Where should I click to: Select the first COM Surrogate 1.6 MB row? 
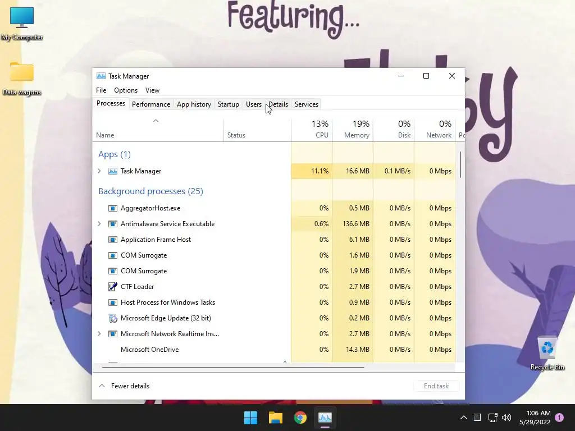click(x=274, y=255)
